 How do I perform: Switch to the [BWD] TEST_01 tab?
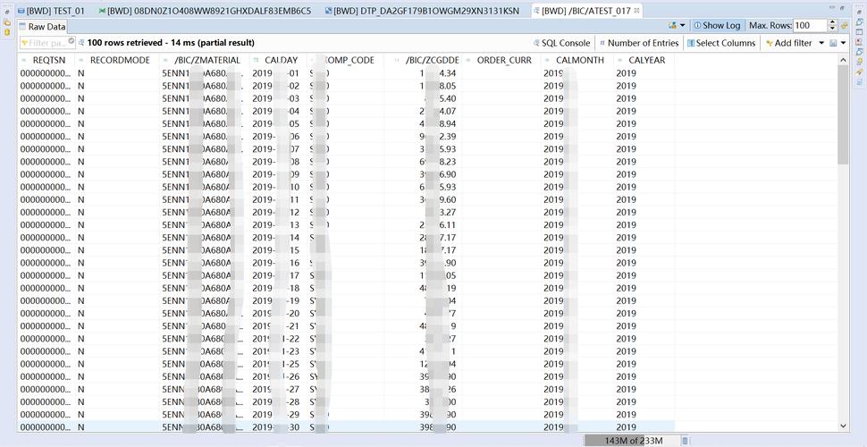(x=51, y=11)
